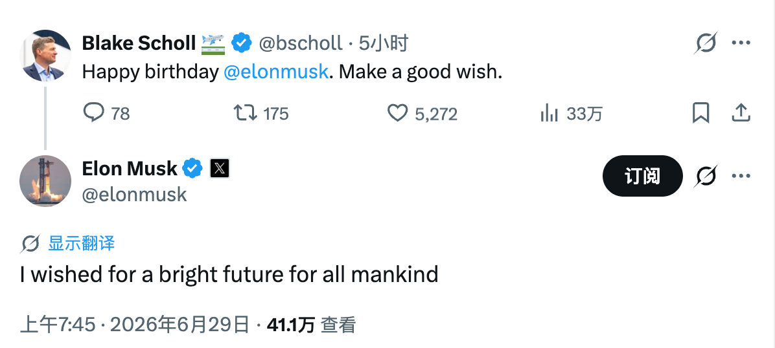This screenshot has height=348, width=775.
Task: Click the Grok icon on Blake Scholl's tweet
Action: [706, 43]
